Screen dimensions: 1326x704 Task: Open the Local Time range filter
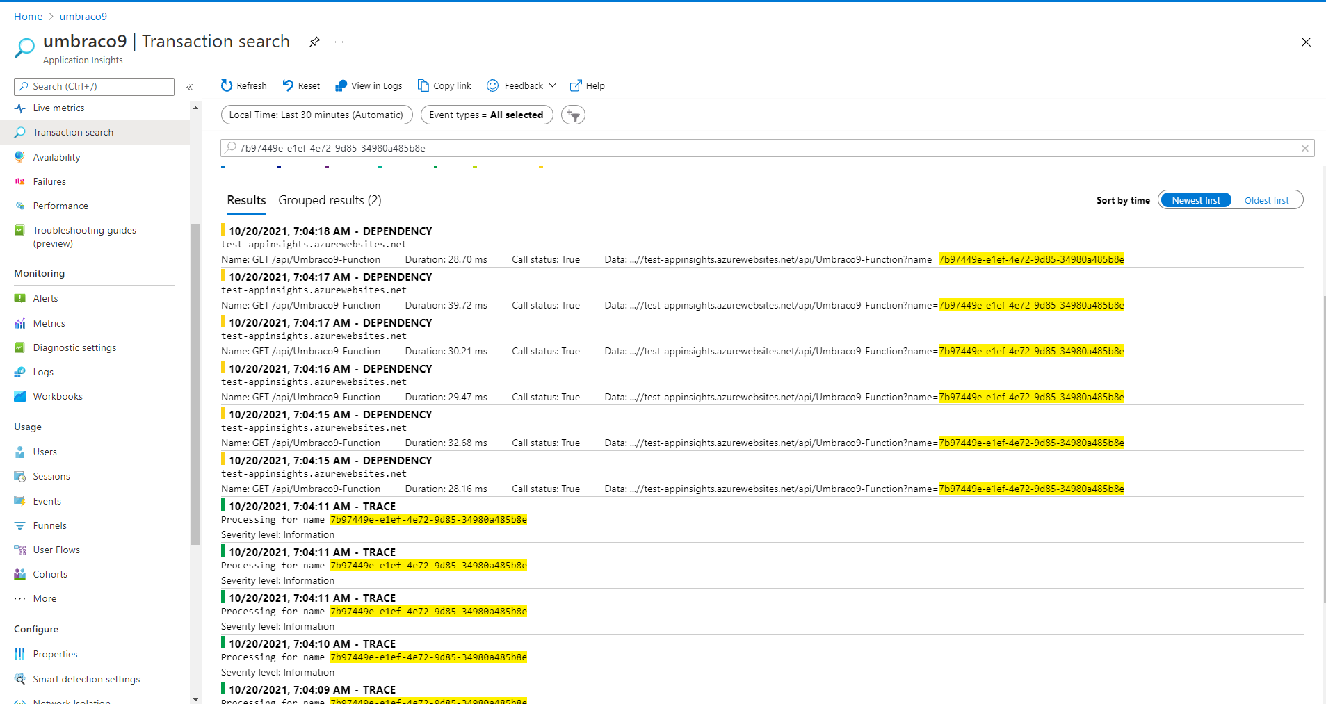tap(316, 115)
